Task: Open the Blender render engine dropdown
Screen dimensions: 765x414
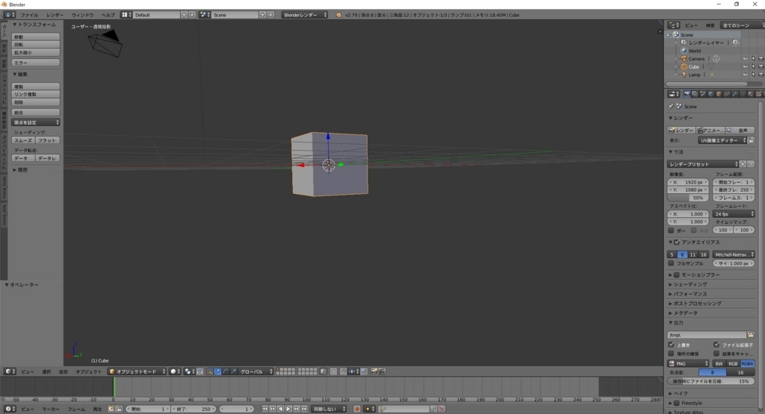Action: [x=305, y=15]
